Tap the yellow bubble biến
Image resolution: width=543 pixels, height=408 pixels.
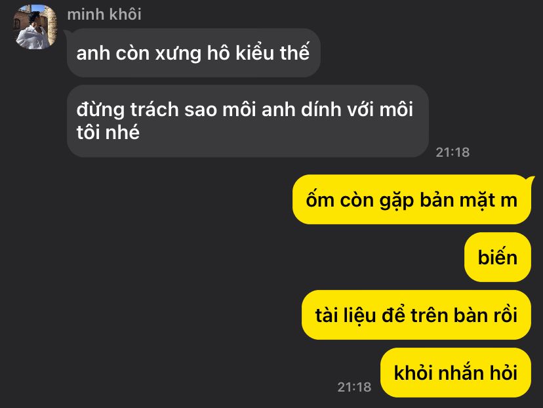pyautogui.click(x=498, y=257)
